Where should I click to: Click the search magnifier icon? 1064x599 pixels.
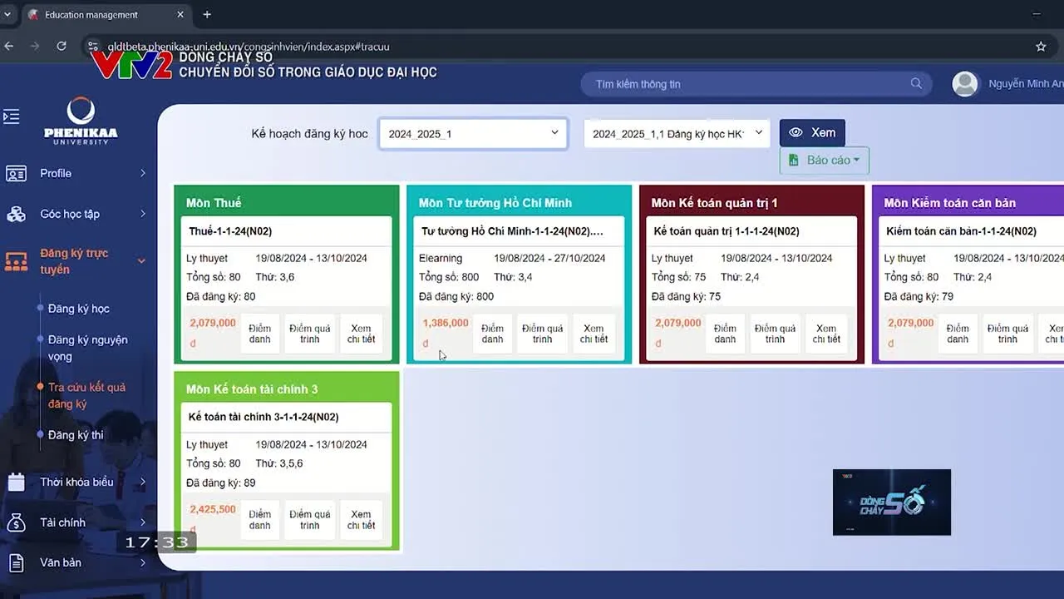(x=916, y=83)
